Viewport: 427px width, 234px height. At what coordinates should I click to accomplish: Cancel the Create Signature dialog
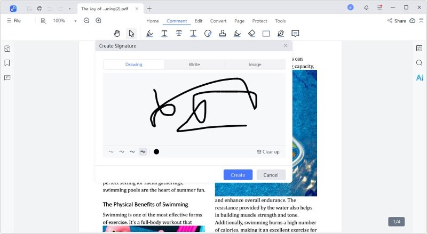pyautogui.click(x=271, y=175)
